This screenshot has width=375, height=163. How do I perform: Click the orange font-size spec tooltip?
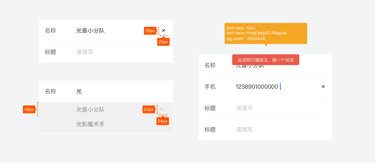click(x=266, y=33)
